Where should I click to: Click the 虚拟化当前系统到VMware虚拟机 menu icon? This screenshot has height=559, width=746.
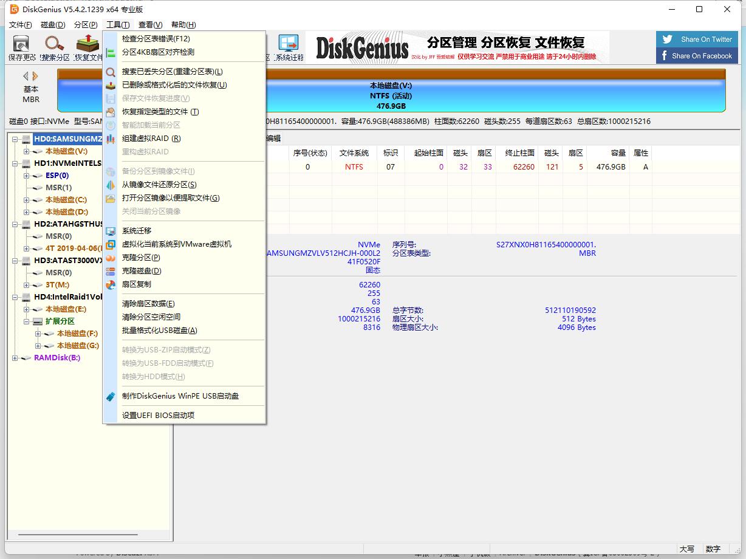[x=111, y=244]
